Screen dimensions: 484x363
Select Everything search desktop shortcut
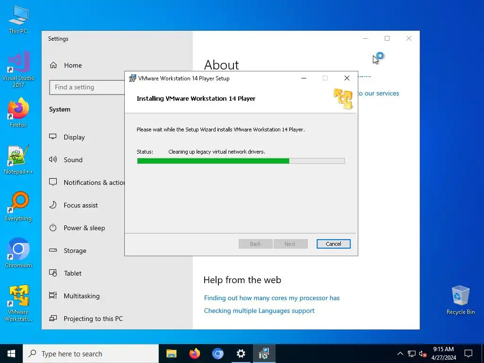click(x=18, y=207)
